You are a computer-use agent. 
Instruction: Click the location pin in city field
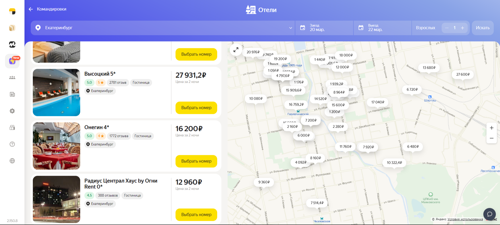[x=38, y=28]
